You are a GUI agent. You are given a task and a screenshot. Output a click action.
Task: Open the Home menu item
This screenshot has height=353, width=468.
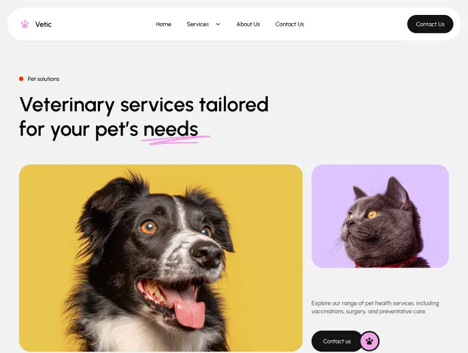(163, 24)
